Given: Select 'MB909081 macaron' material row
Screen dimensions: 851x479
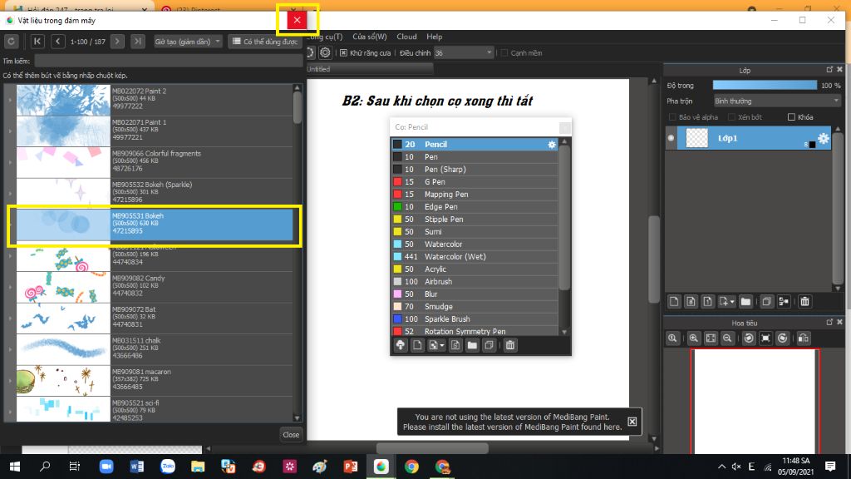Looking at the screenshot, I should 154,380.
